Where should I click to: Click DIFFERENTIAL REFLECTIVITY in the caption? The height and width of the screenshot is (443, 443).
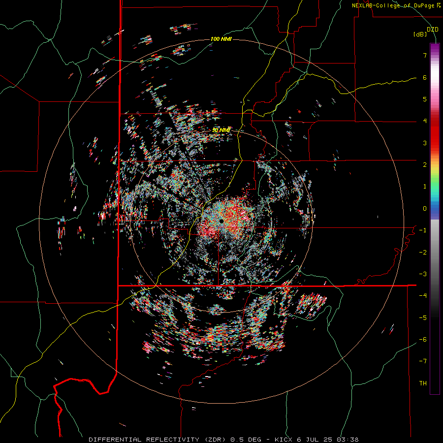click(x=144, y=440)
